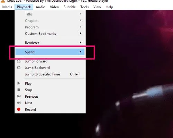The image size is (173, 138).
Task: Choose Jump Backward in Playback menu
Action: [50, 68]
